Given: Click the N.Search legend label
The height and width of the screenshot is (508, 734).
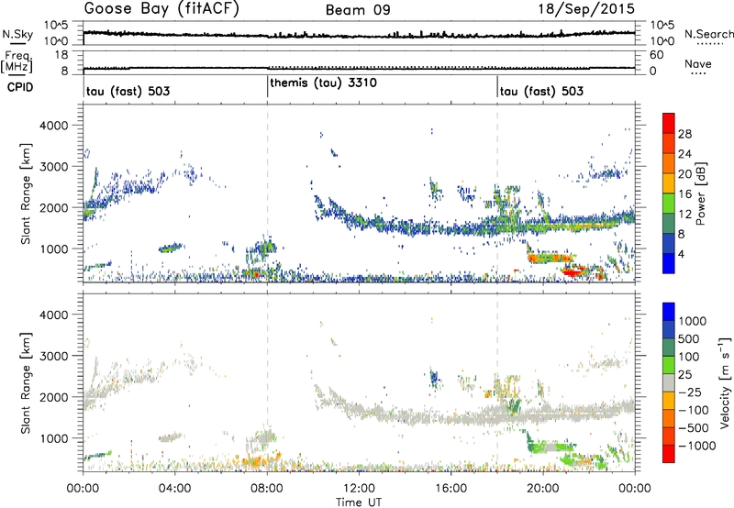Looking at the screenshot, I should pos(708,34).
